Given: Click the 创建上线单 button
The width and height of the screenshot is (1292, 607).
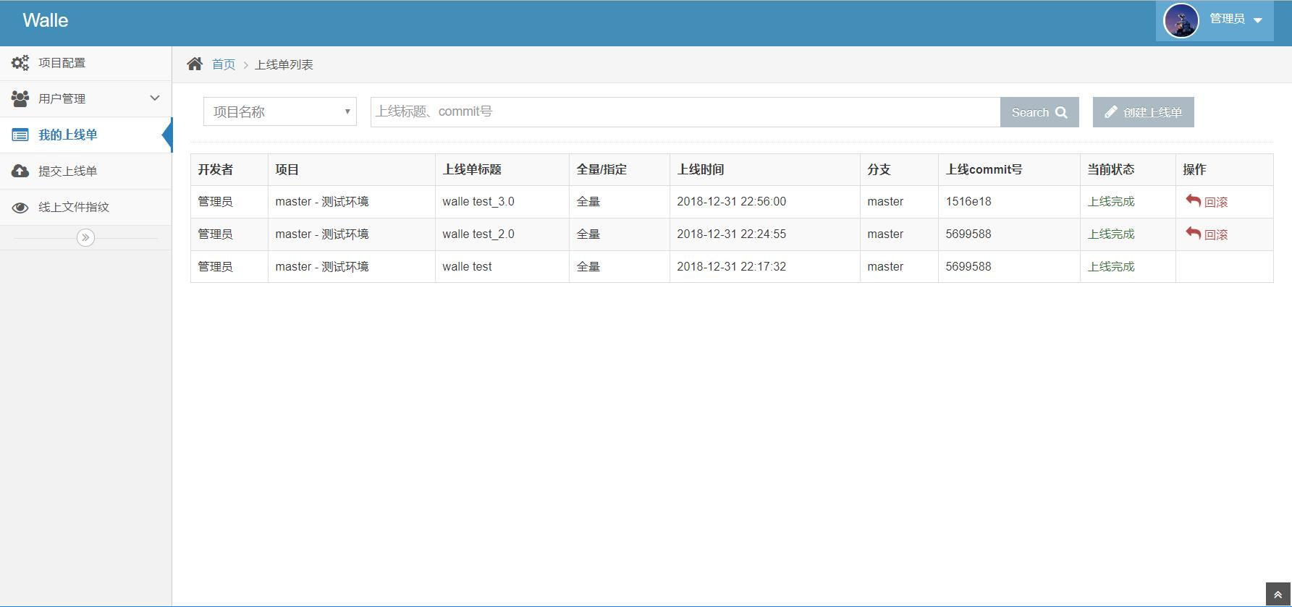Looking at the screenshot, I should (1144, 112).
